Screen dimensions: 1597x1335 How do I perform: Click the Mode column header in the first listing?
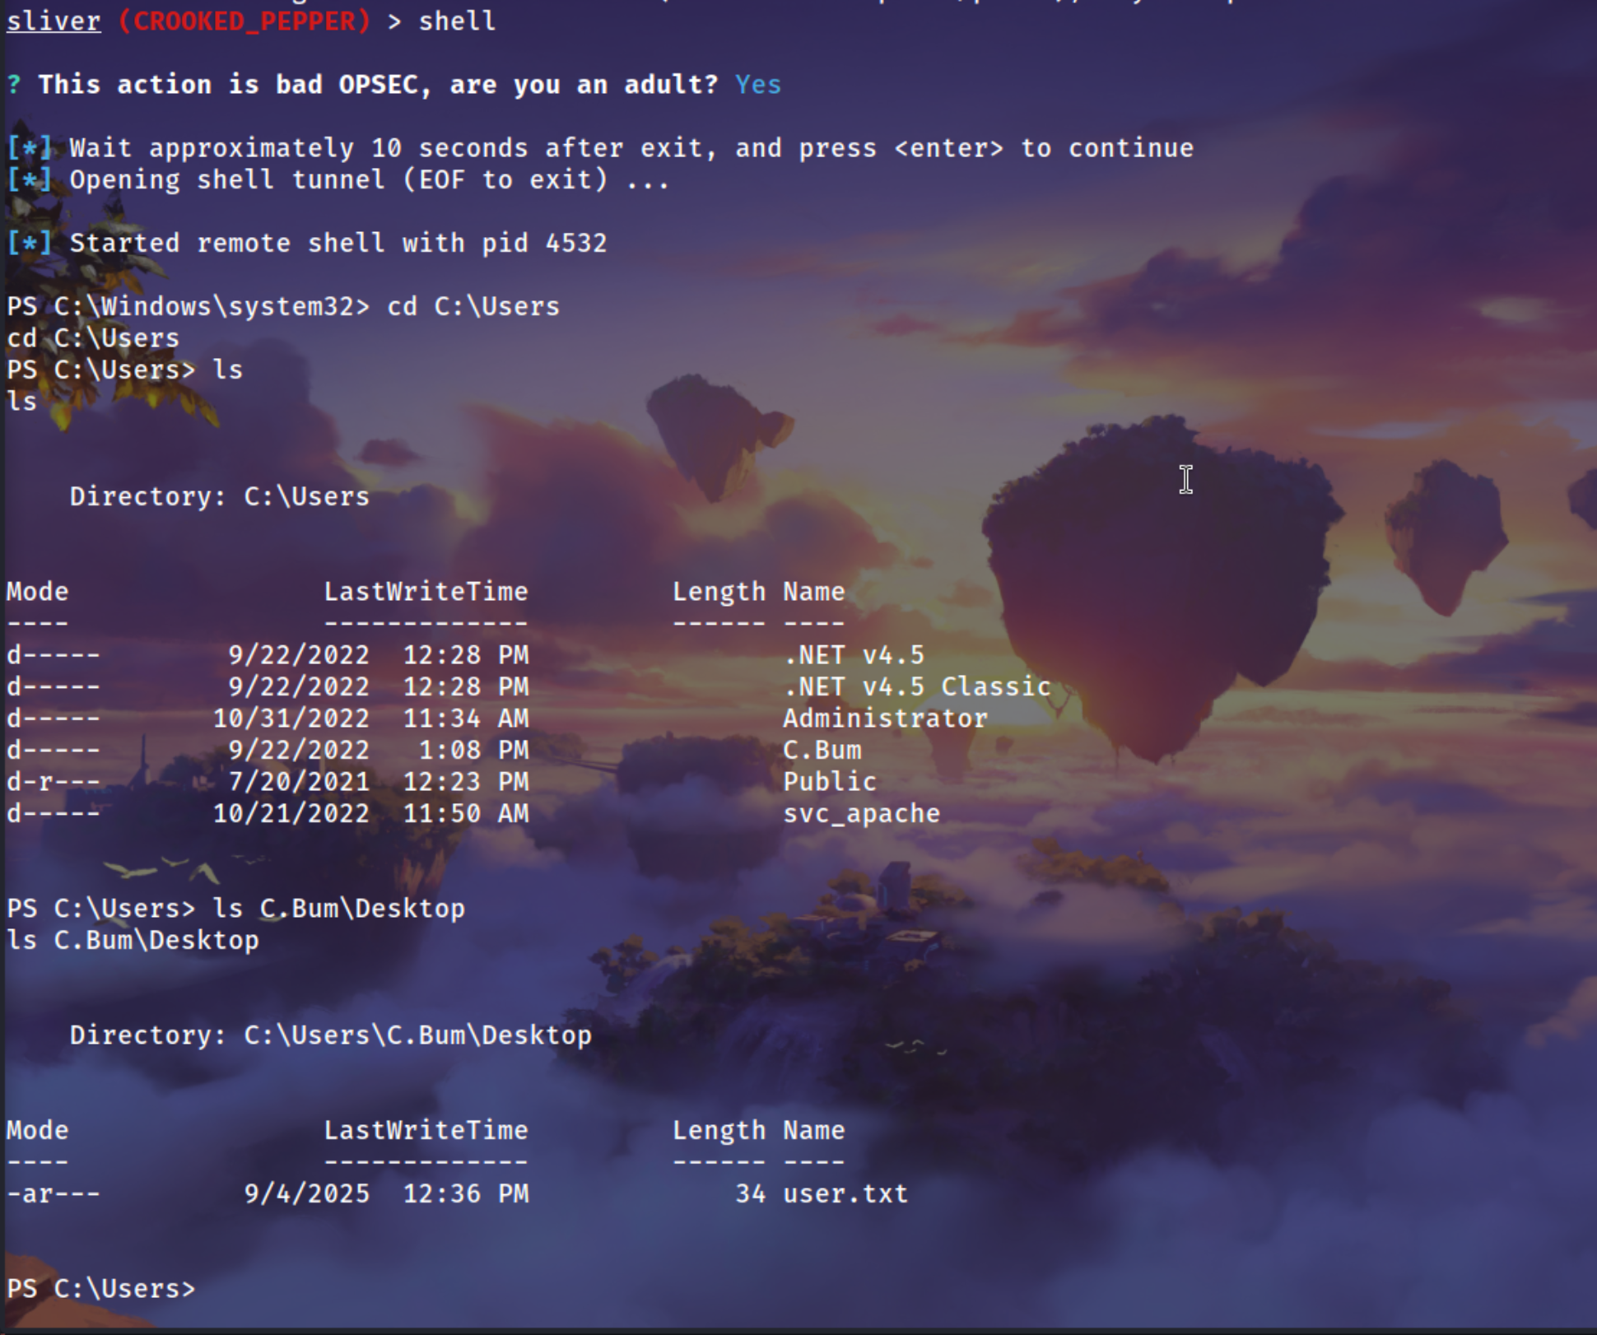[x=37, y=591]
